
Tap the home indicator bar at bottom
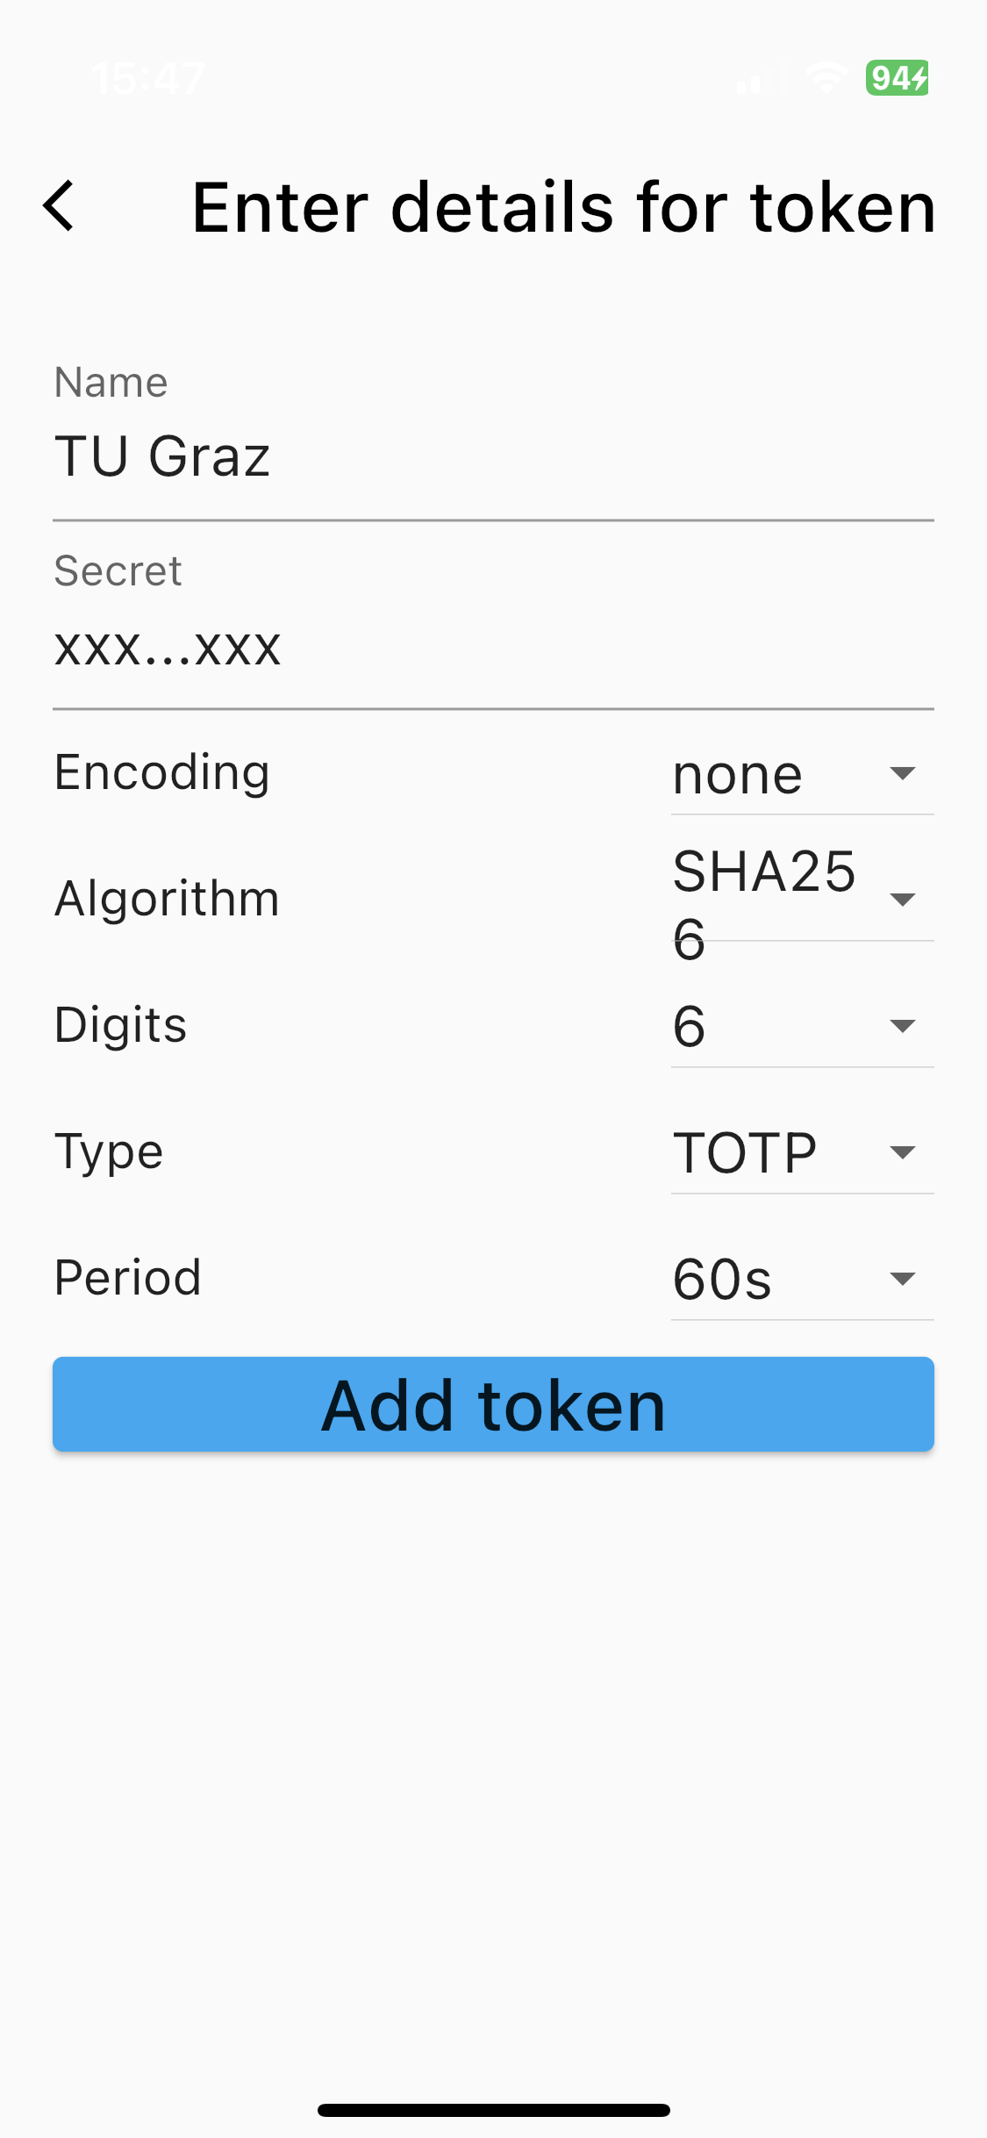click(x=493, y=2110)
